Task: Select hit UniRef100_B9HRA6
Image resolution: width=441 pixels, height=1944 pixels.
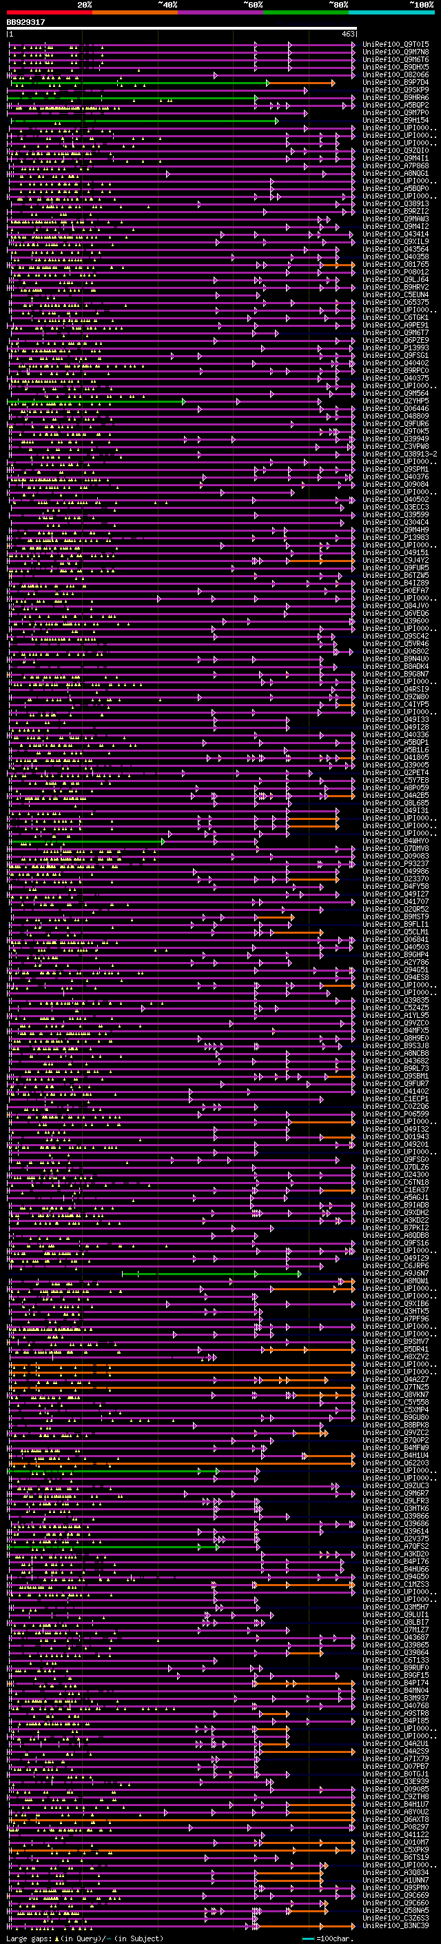Action: (396, 97)
